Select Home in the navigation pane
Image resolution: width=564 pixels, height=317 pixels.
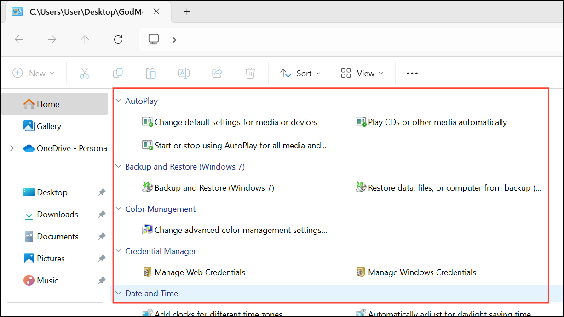(55, 104)
